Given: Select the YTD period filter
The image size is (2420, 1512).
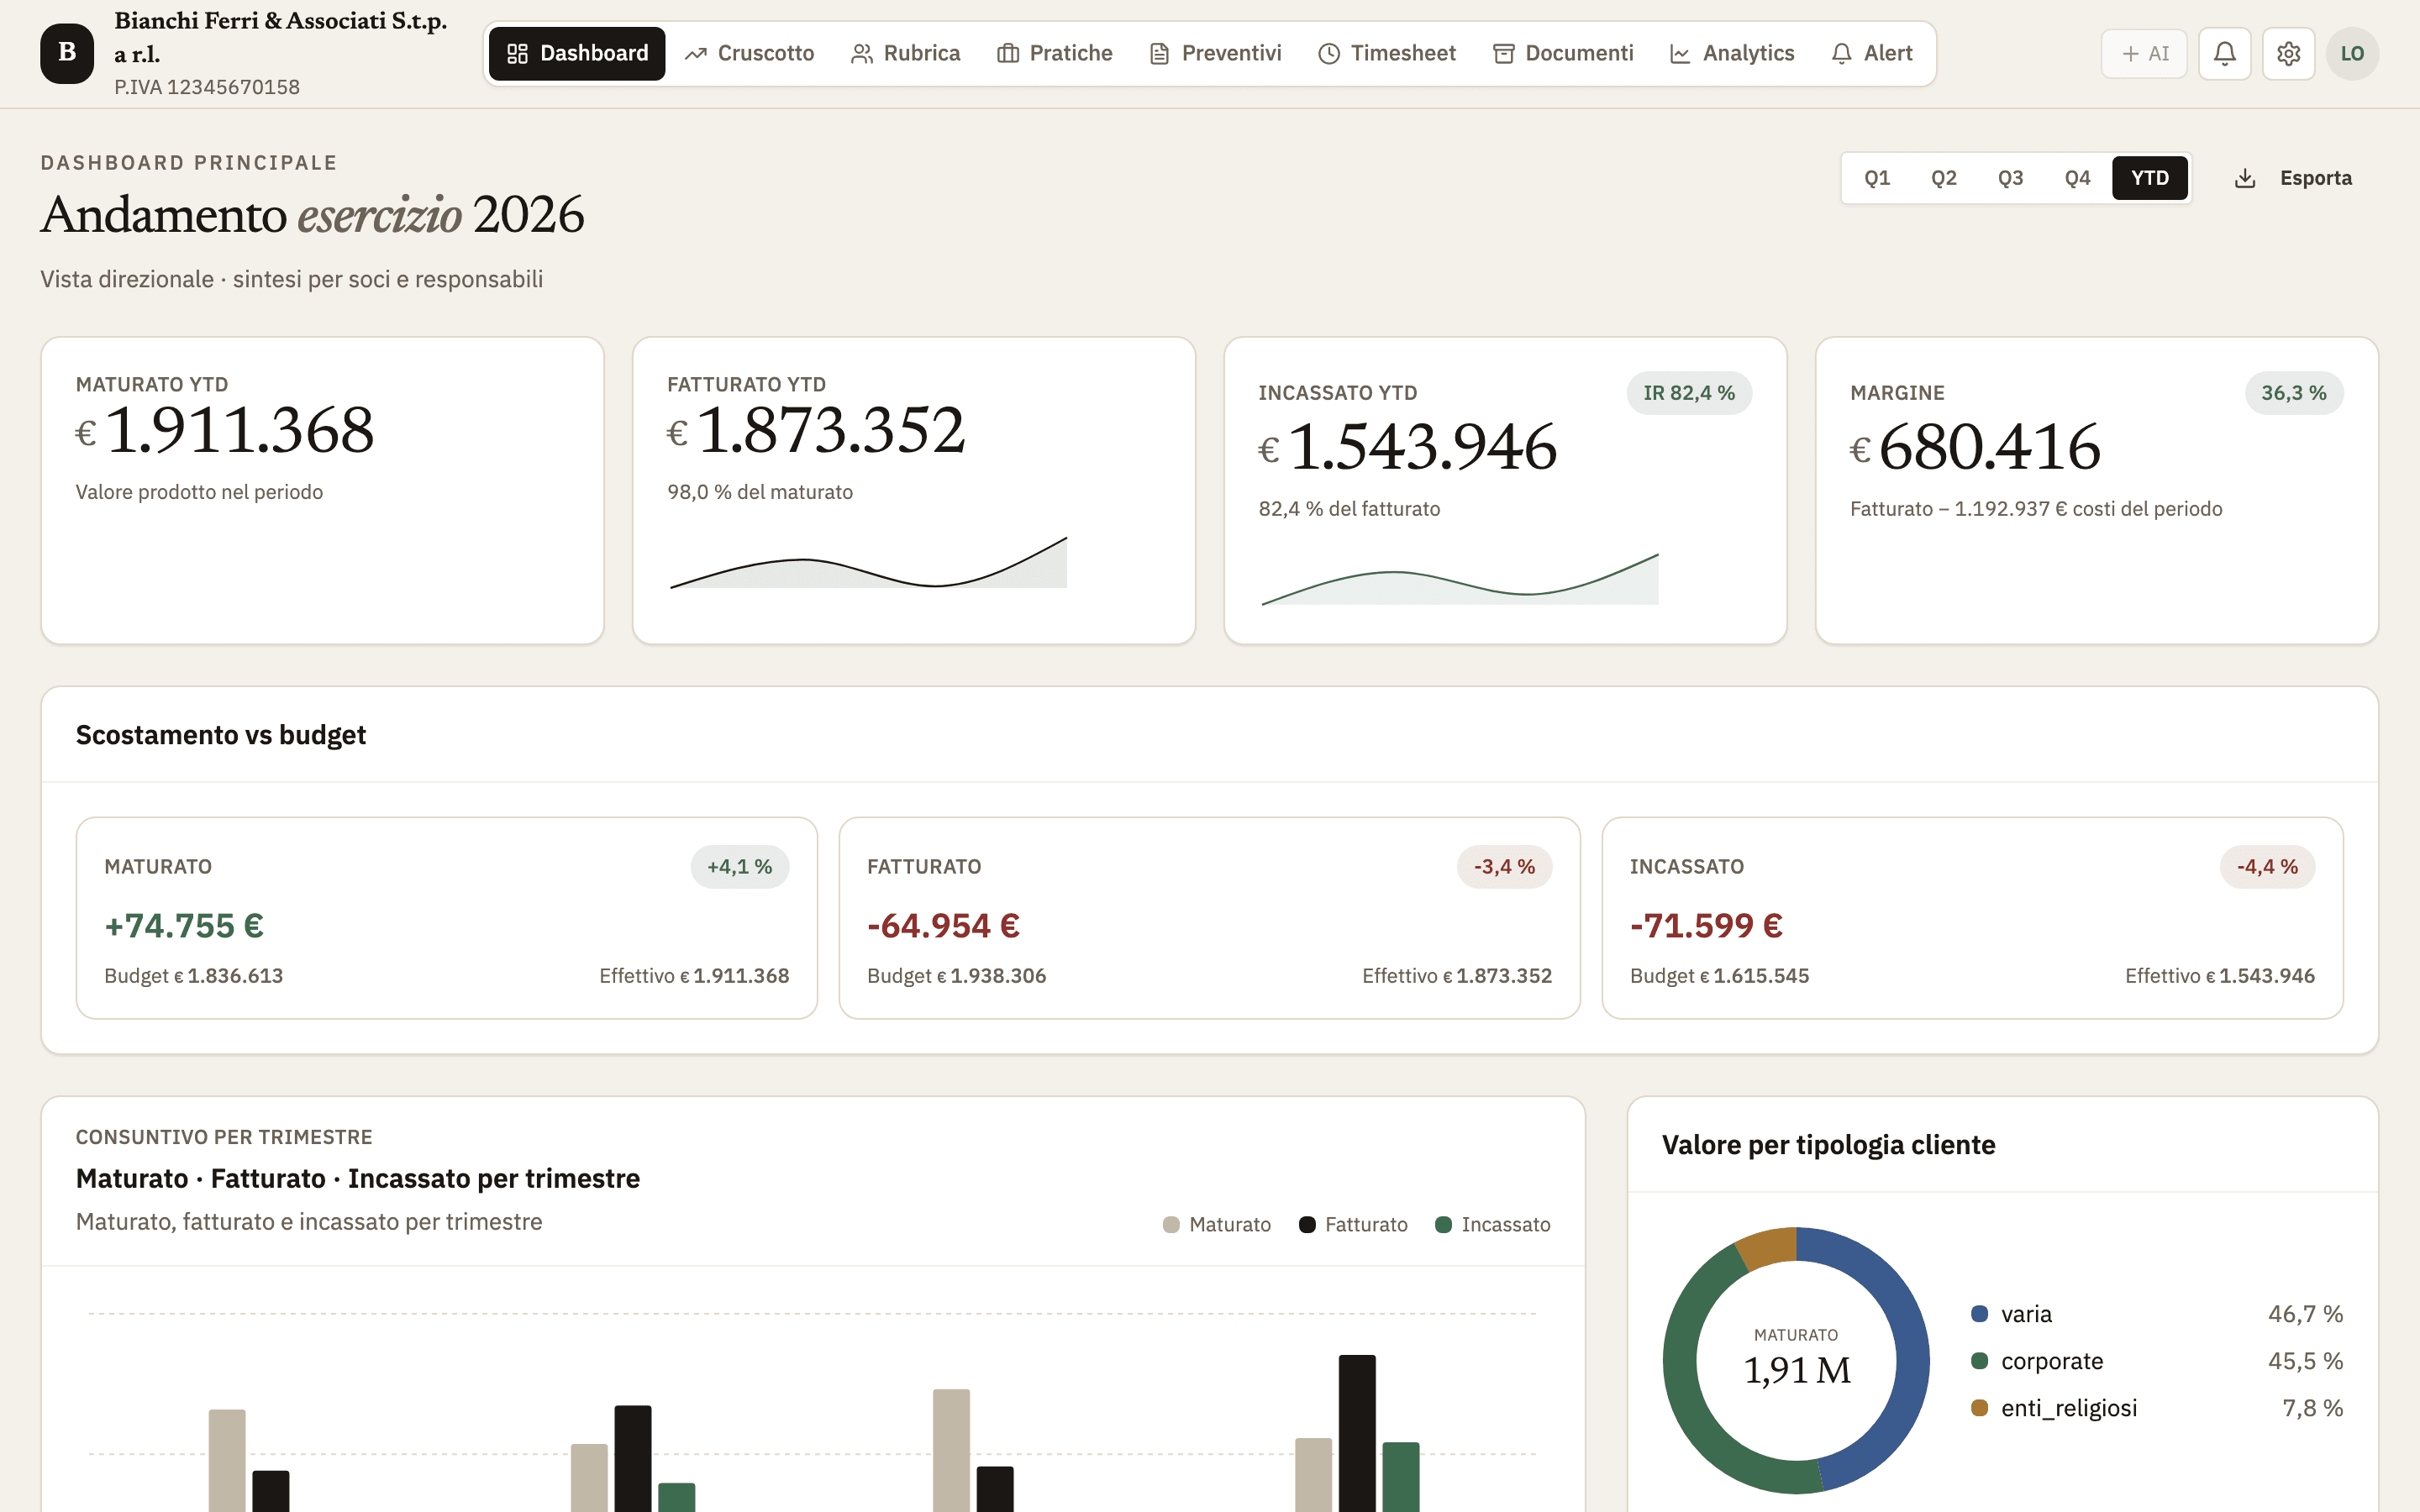Looking at the screenshot, I should pyautogui.click(x=2149, y=178).
